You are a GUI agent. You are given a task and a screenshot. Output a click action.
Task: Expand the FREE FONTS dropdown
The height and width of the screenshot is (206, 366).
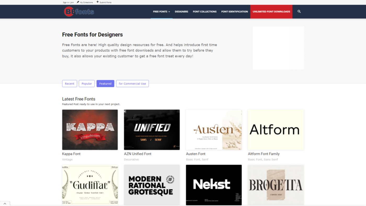tap(161, 11)
